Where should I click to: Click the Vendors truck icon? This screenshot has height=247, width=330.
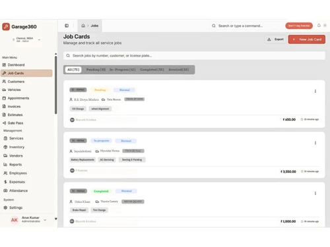(x=5, y=155)
